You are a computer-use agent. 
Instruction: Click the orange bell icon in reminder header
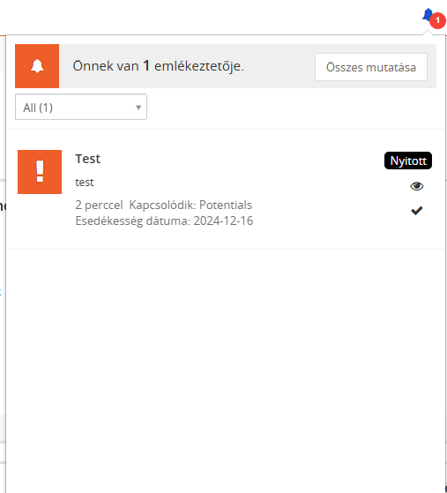click(x=37, y=66)
